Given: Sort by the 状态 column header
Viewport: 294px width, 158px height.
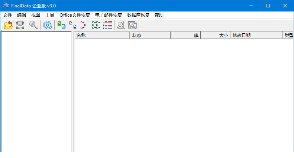Looking at the screenshot, I should (151, 35).
